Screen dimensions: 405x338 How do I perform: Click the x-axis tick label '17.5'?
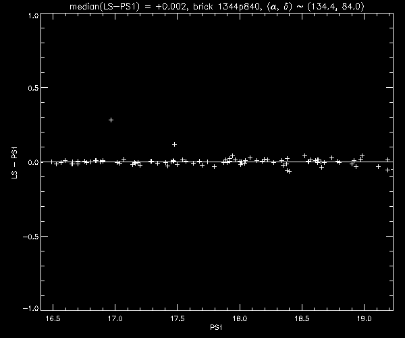[178, 318]
